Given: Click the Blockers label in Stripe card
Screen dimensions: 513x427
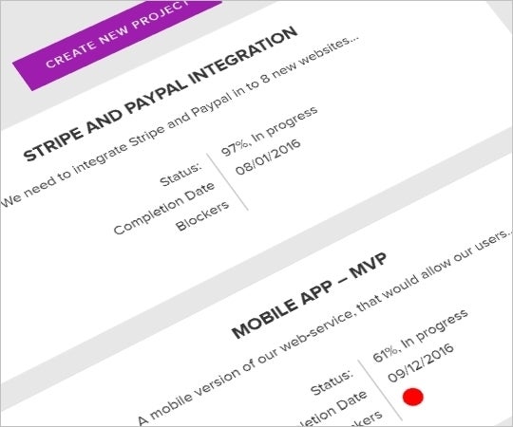Looking at the screenshot, I should (x=202, y=216).
